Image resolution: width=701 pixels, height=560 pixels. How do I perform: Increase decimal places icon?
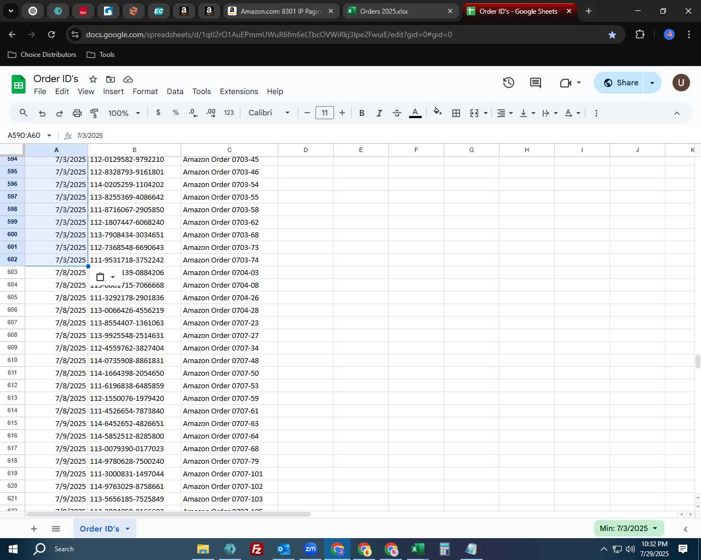point(211,113)
